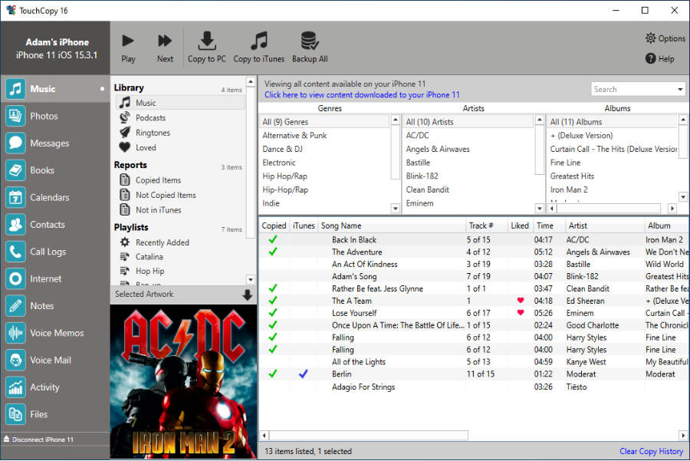Open the Voice Mail section
Viewport: 690px width, 461px height.
coord(55,361)
